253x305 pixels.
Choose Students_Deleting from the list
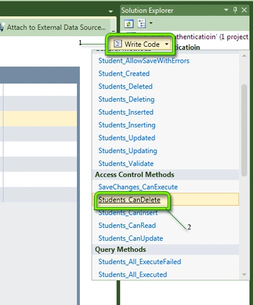click(x=126, y=99)
